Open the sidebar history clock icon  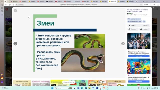(2, 15)
